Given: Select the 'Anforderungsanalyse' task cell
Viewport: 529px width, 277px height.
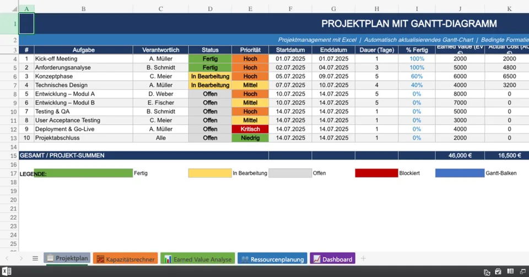Looking at the screenshot, I should (x=83, y=67).
